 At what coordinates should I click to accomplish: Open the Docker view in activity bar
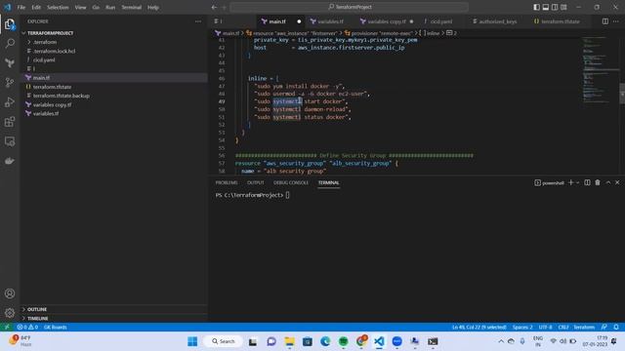click(x=10, y=161)
